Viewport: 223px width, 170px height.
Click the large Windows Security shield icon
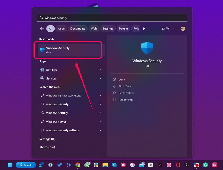147,48
